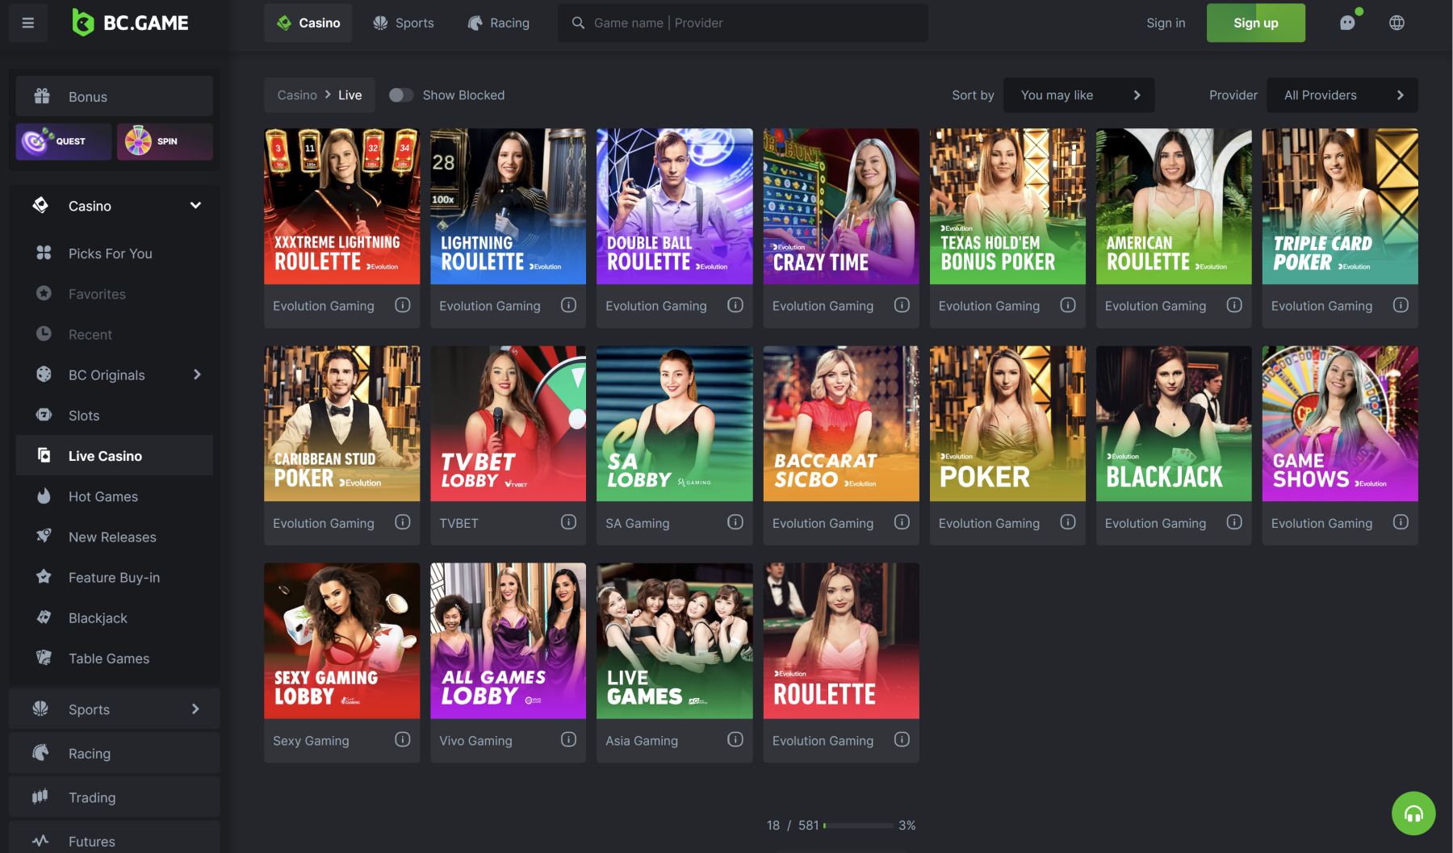Open the All Providers dropdown

(x=1342, y=95)
